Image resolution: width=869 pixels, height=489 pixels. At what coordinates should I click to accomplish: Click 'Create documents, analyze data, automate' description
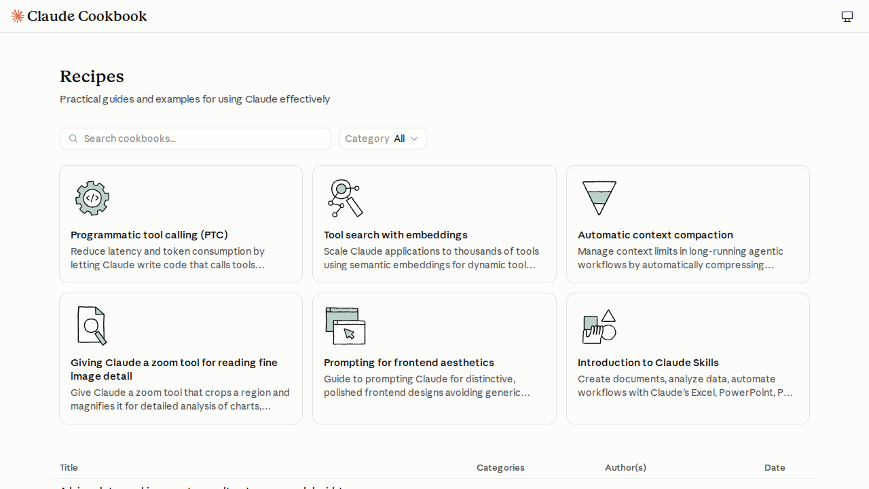point(685,386)
